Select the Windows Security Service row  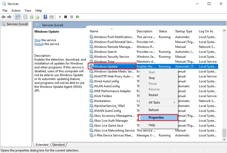[153, 56]
